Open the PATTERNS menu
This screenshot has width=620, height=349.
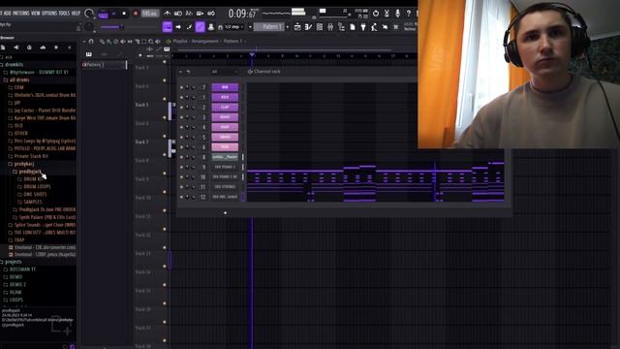[21, 13]
